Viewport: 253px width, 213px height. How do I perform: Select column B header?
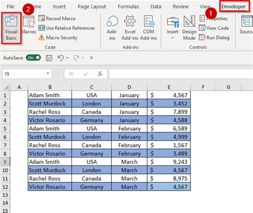(50, 87)
